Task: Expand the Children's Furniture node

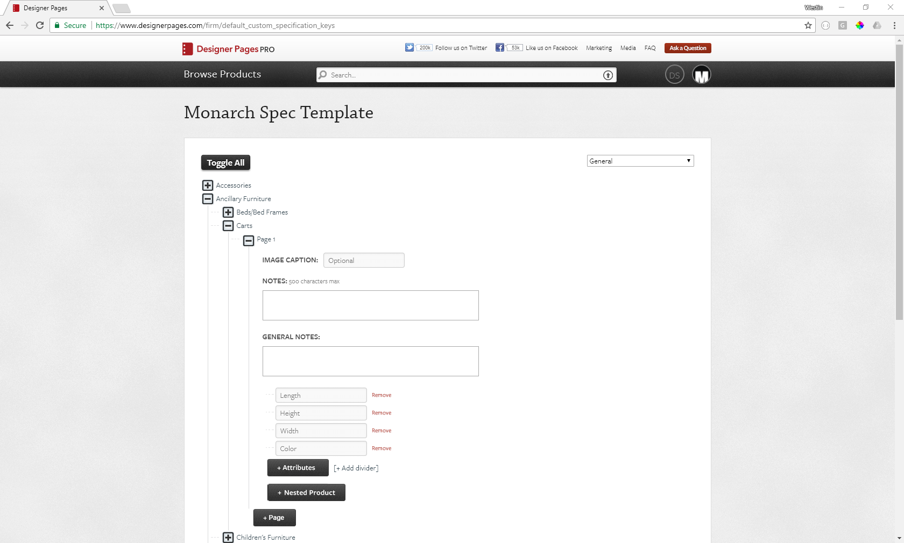Action: 228,538
